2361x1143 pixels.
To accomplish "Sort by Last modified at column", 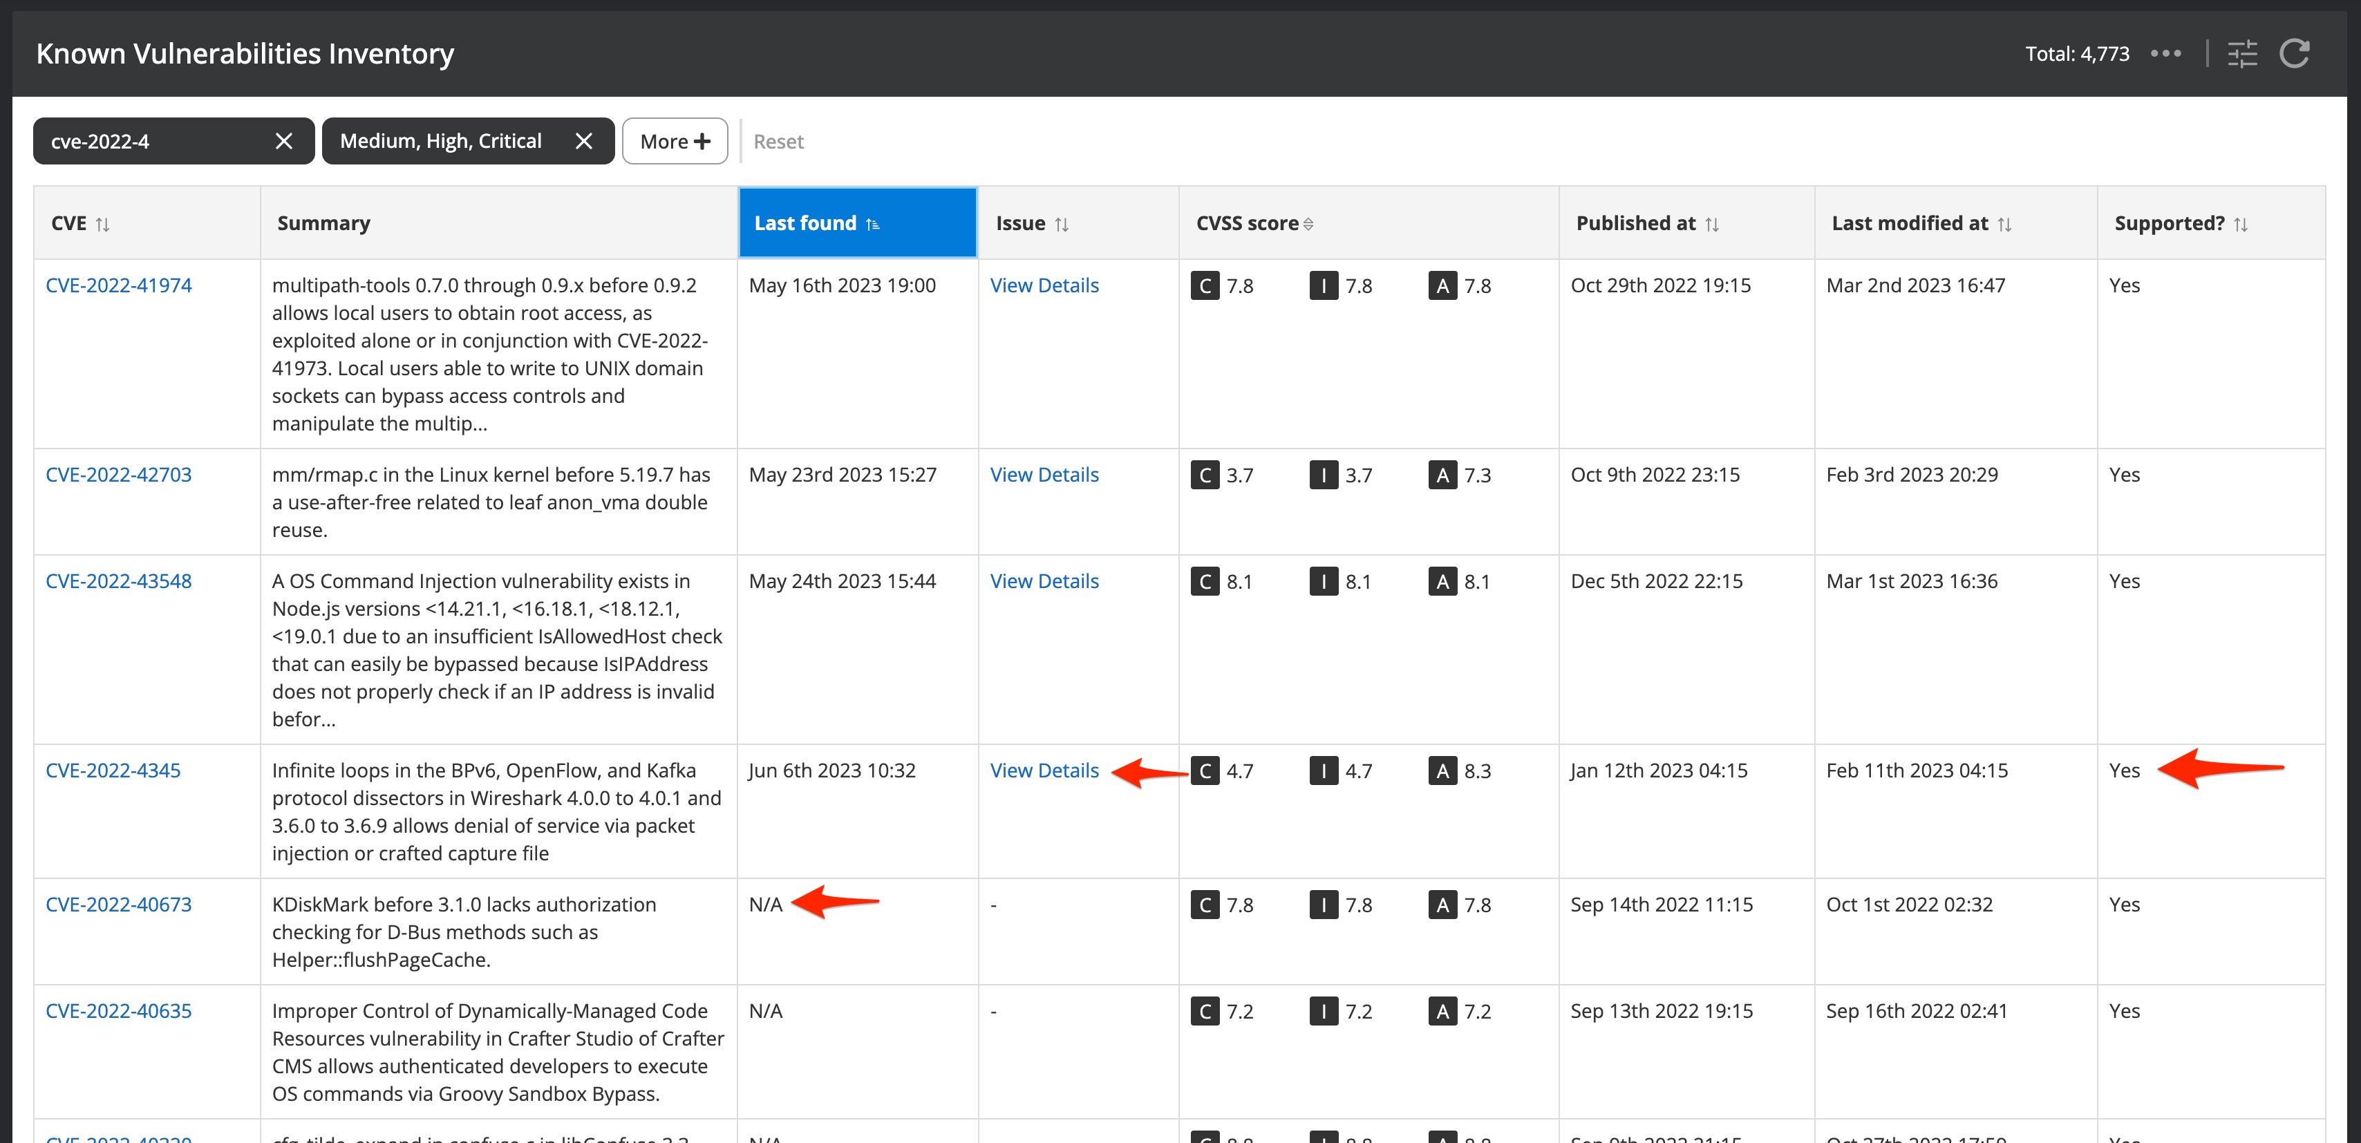I will point(2004,225).
